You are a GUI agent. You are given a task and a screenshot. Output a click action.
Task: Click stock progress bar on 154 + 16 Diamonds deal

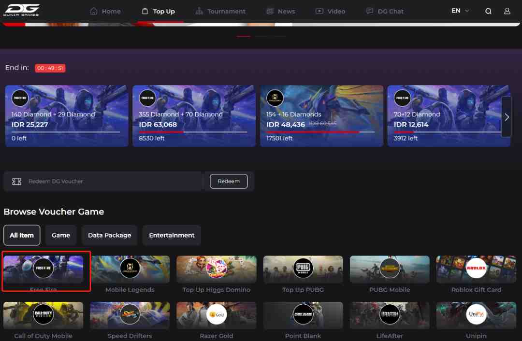[x=320, y=132]
